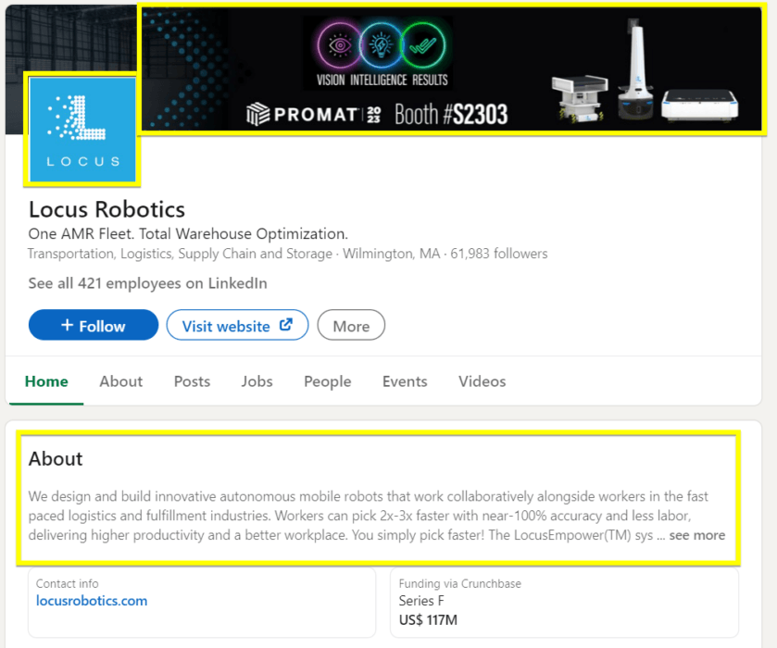The width and height of the screenshot is (777, 648).
Task: Click the Locus Robotics company logo
Action: click(81, 127)
